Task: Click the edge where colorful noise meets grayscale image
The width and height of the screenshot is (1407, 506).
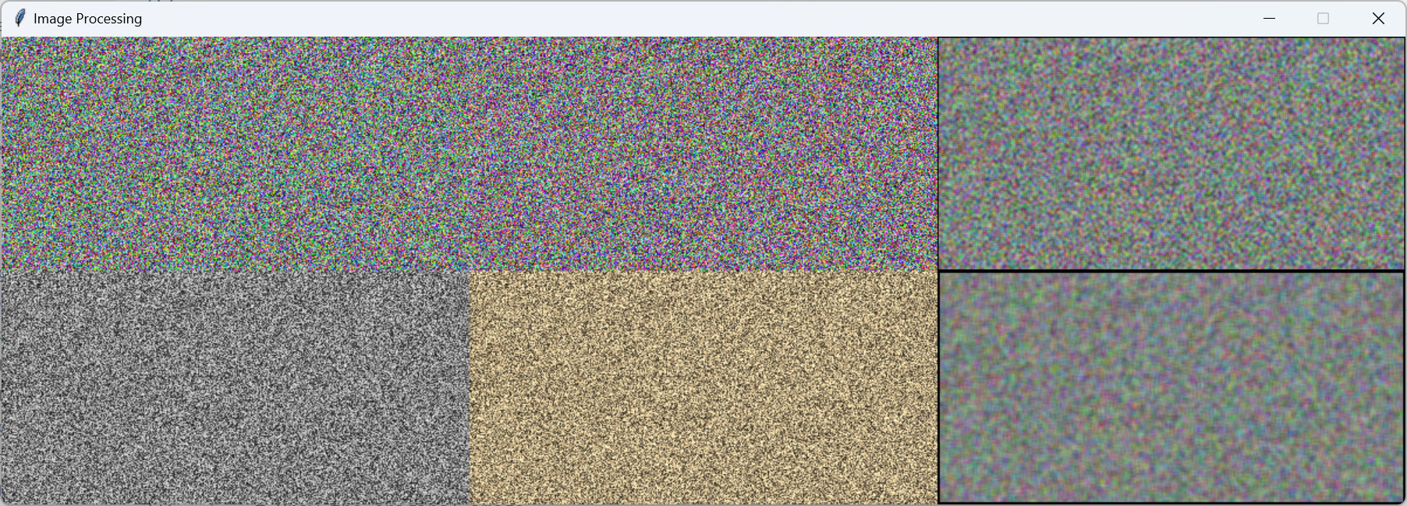Action: pos(234,271)
